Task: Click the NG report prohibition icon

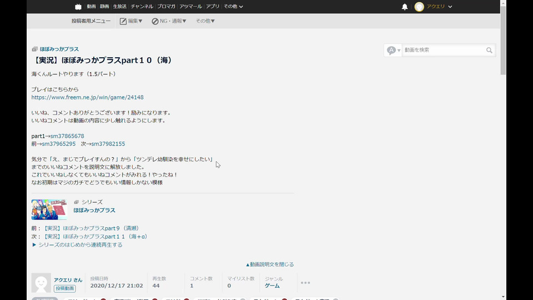Action: (x=155, y=21)
